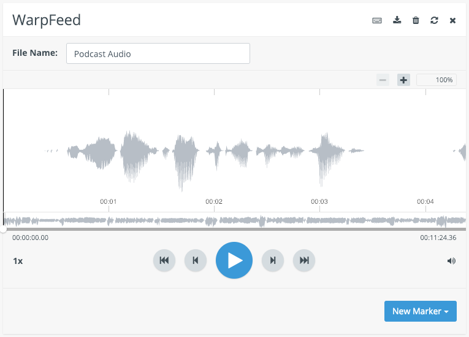This screenshot has height=337, width=469.
Task: Click the download audio icon
Action: click(x=397, y=20)
